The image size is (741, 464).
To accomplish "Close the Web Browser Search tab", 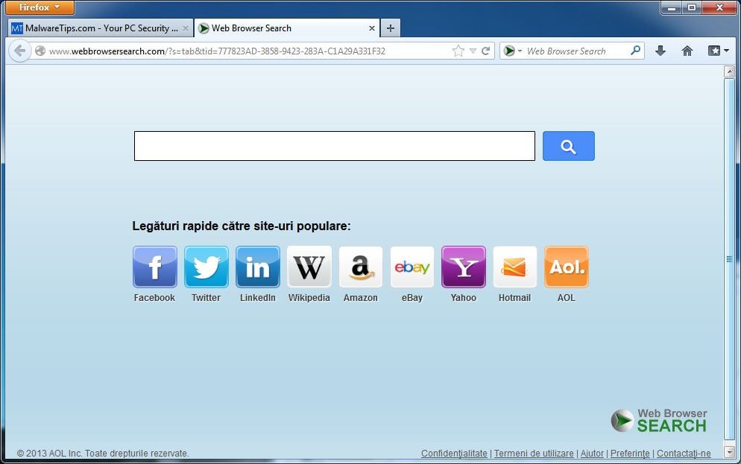I will coord(372,28).
